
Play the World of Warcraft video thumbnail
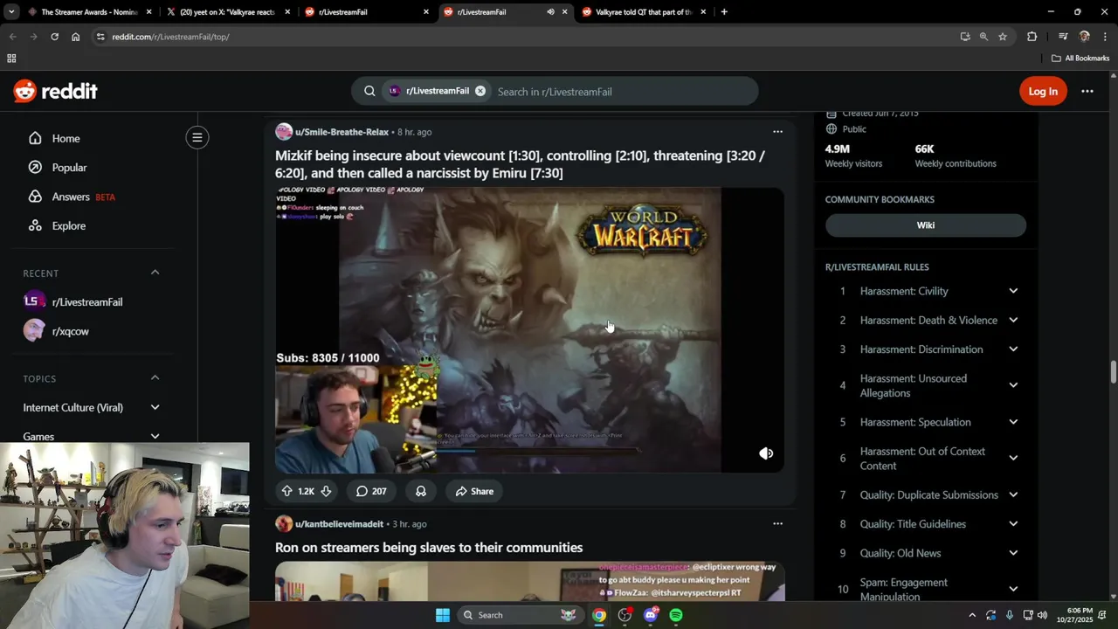tap(529, 329)
